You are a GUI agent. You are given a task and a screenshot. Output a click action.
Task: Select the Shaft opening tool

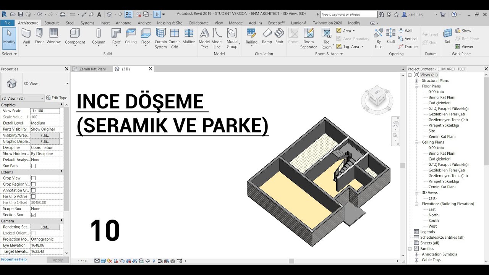[x=391, y=36]
